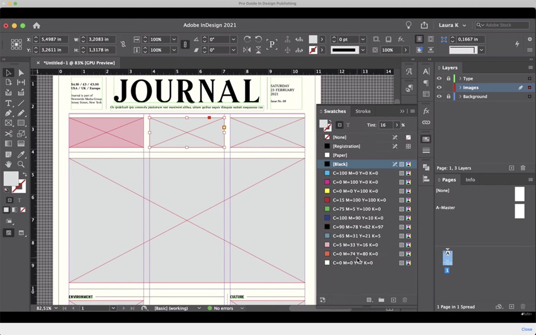Open the Laura K account menu
This screenshot has width=536, height=335.
(452, 25)
